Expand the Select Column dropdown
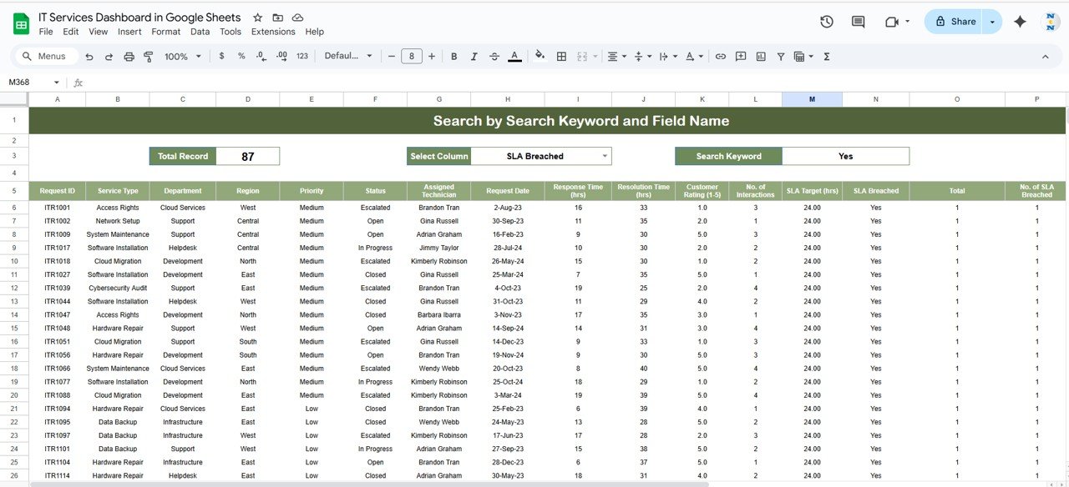 click(x=605, y=156)
